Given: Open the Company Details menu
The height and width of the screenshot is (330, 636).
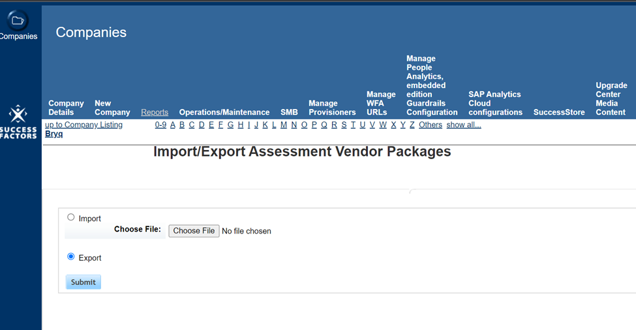Looking at the screenshot, I should tap(66, 108).
